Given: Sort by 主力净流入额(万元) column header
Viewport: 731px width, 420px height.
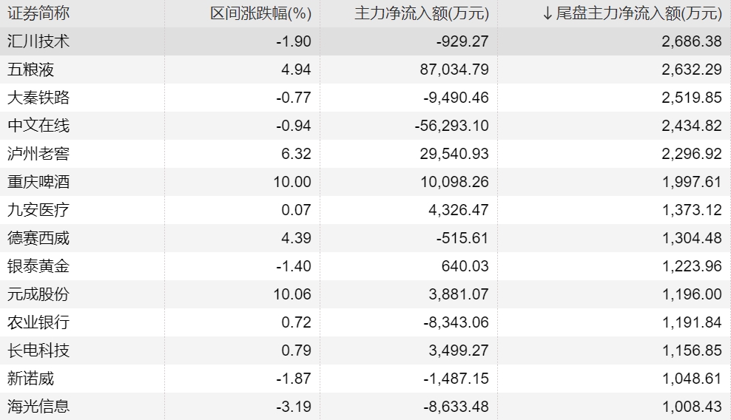Looking at the screenshot, I should tap(422, 13).
